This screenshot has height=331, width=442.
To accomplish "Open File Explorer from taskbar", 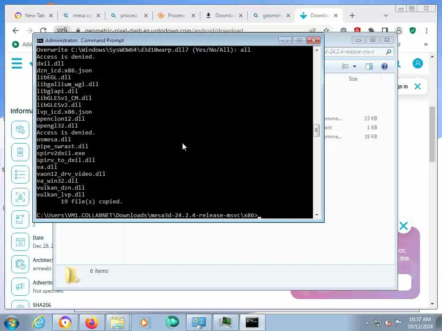I will 118,322.
